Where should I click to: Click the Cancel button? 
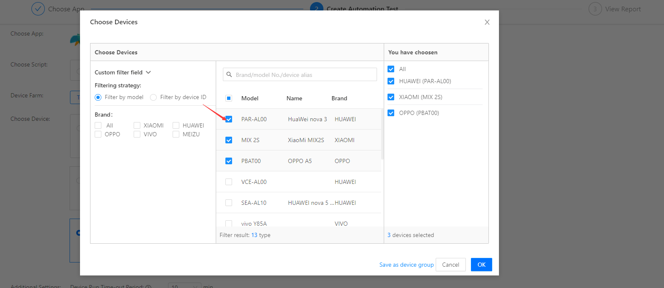click(451, 265)
